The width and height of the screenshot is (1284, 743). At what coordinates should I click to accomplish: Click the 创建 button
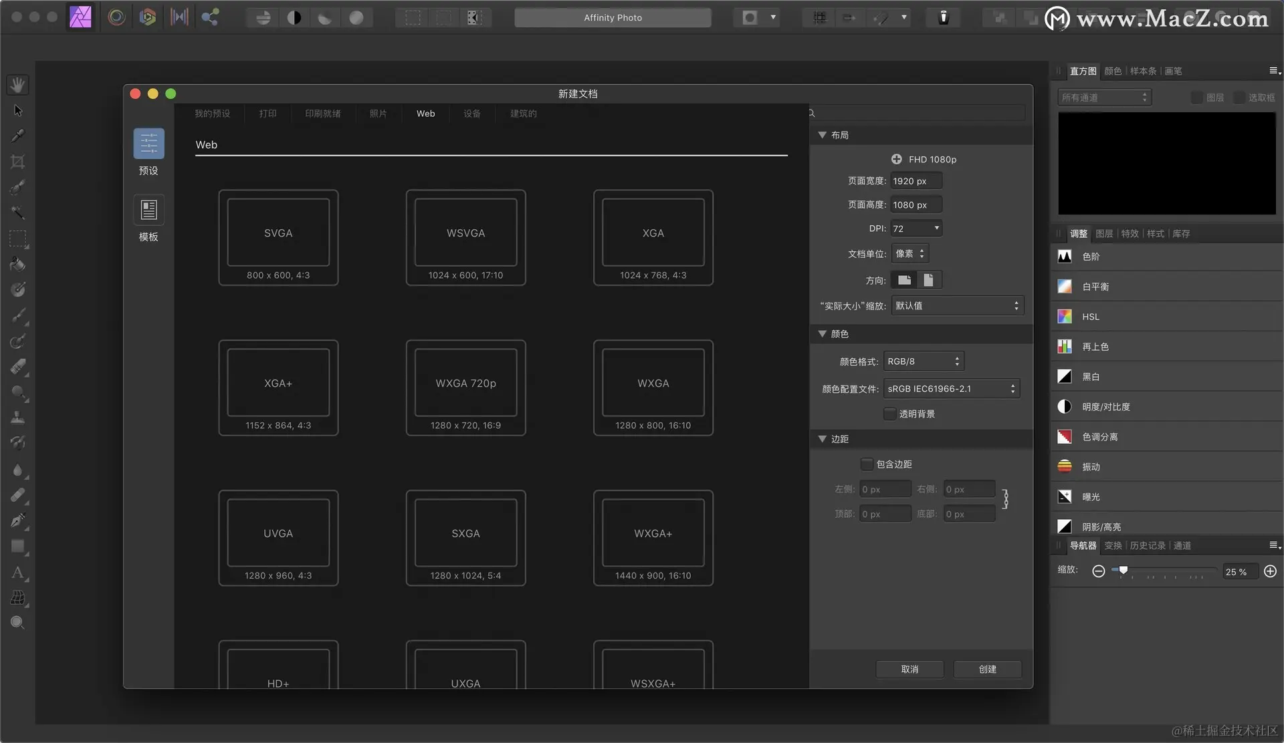[x=987, y=669]
